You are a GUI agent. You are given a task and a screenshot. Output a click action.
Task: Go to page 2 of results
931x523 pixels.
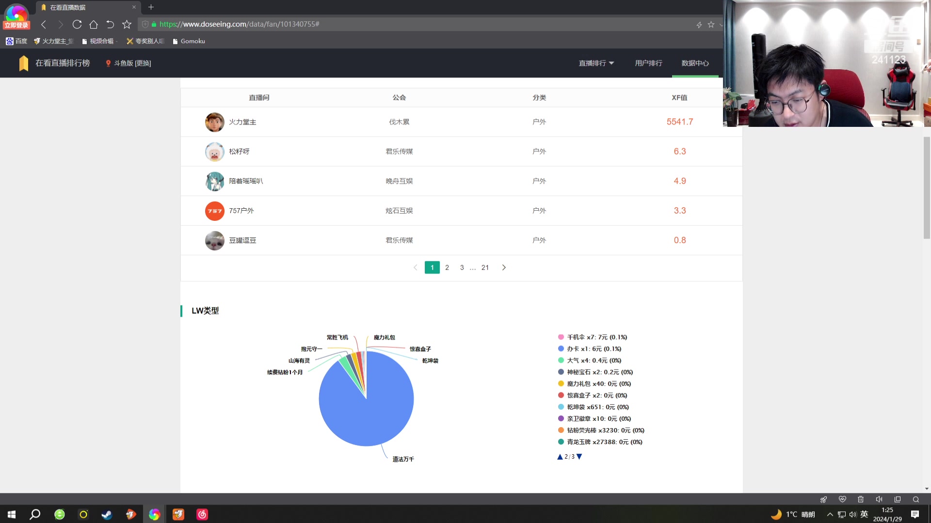[x=447, y=267]
